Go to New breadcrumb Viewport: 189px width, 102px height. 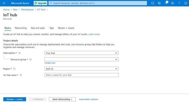[x=15, y=10]
